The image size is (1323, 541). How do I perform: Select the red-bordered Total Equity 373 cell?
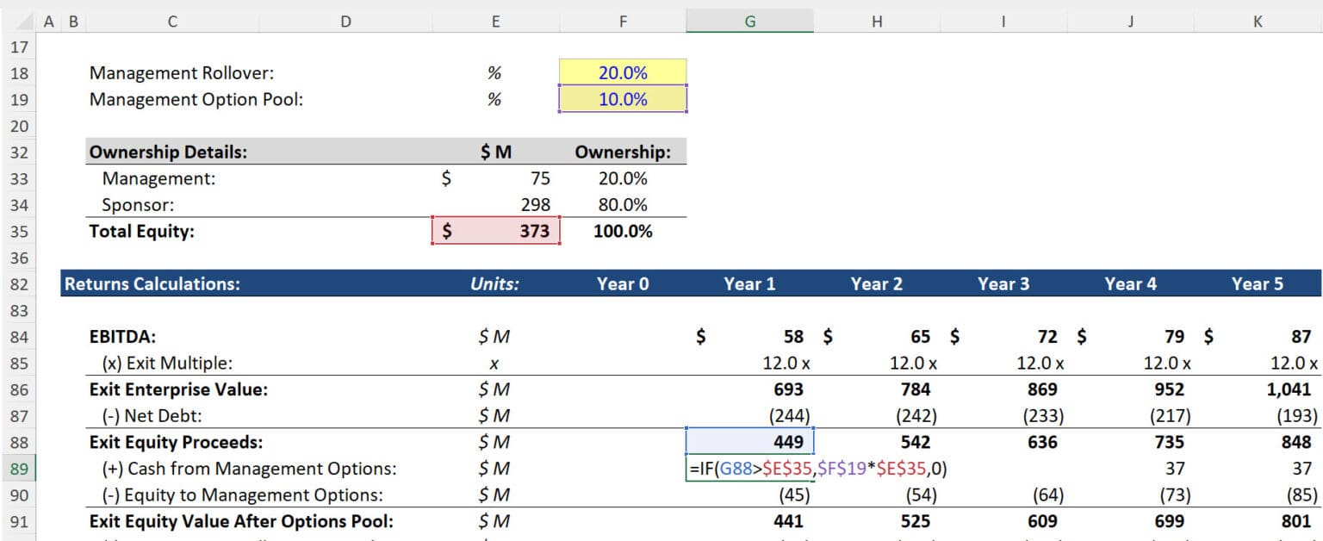tap(496, 231)
